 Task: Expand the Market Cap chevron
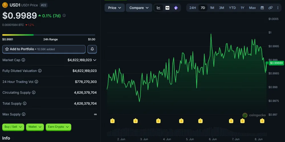pyautogui.click(x=95, y=60)
